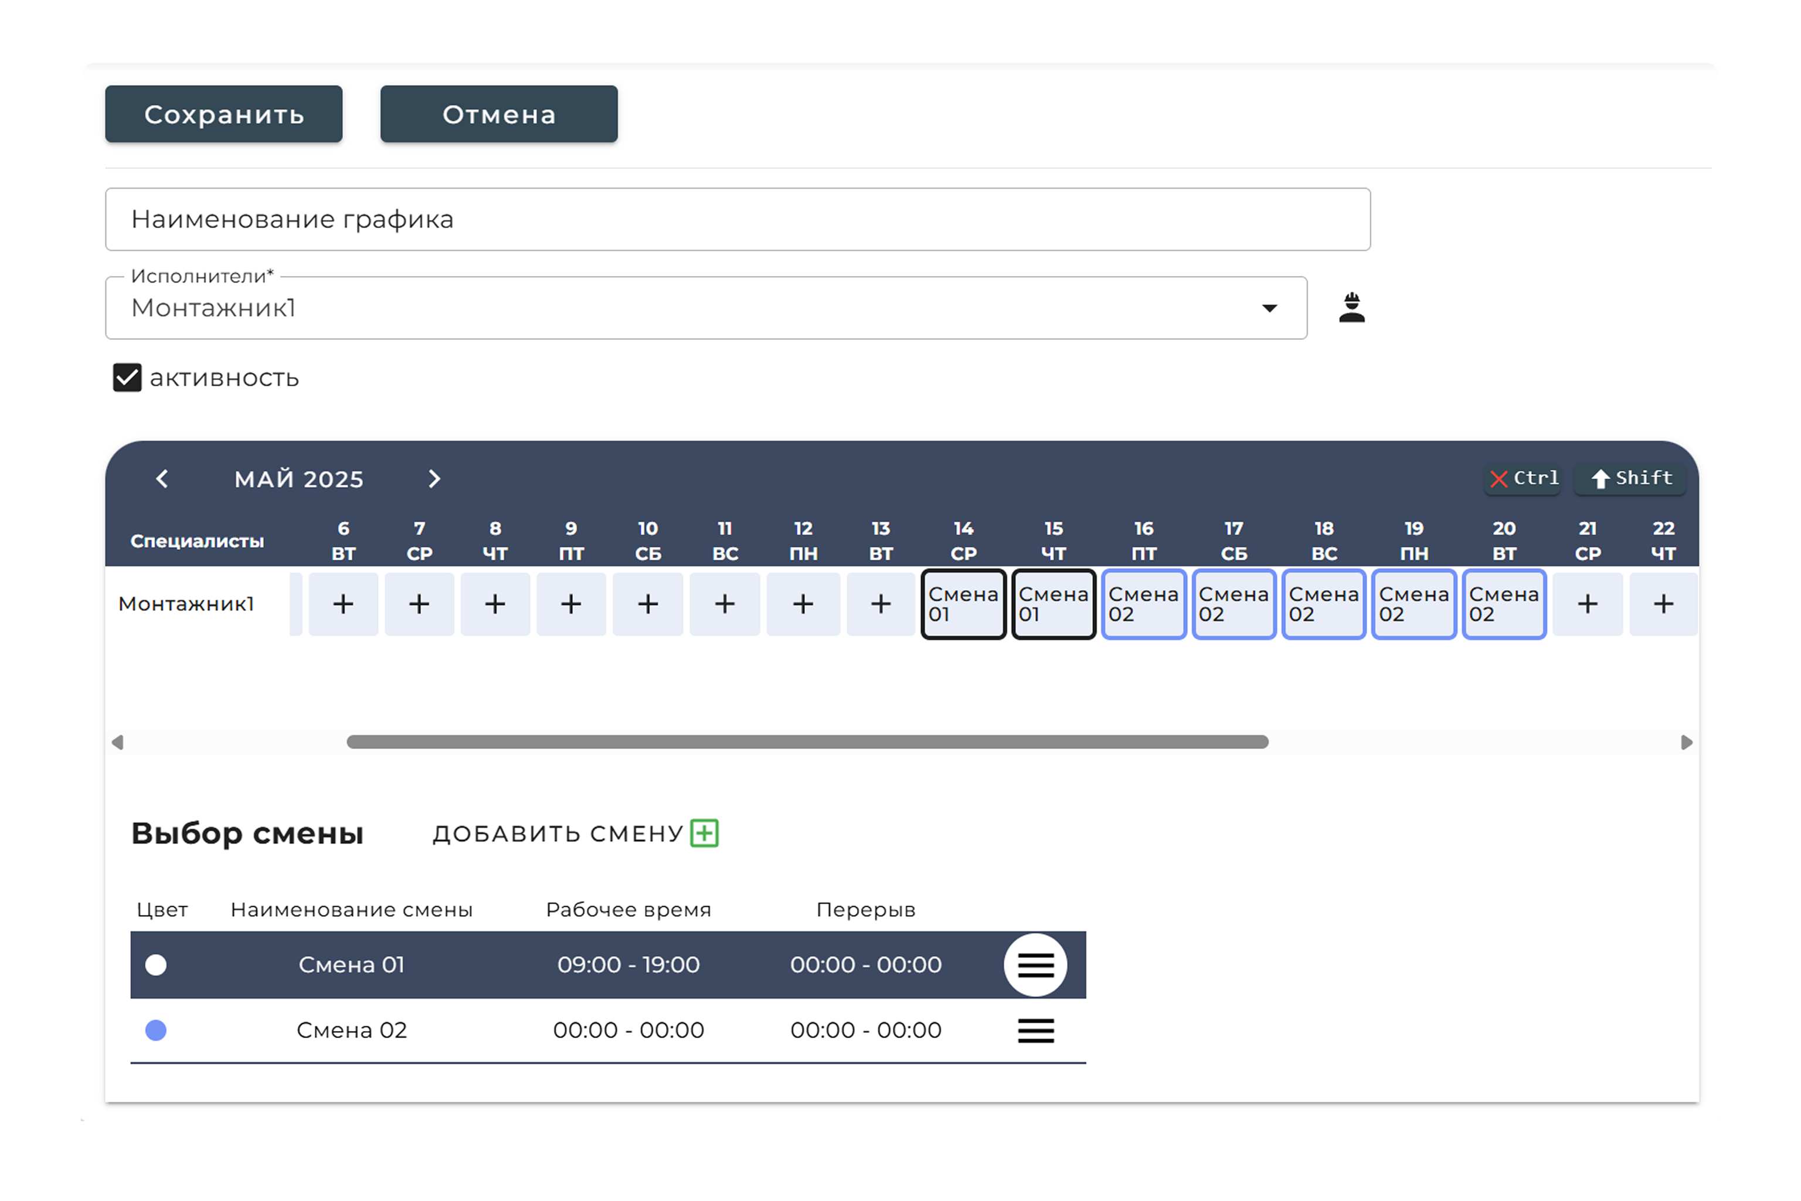This screenshot has height=1201, width=1801.
Task: Click the worker helmet icon beside Исполнители
Action: (x=1351, y=308)
